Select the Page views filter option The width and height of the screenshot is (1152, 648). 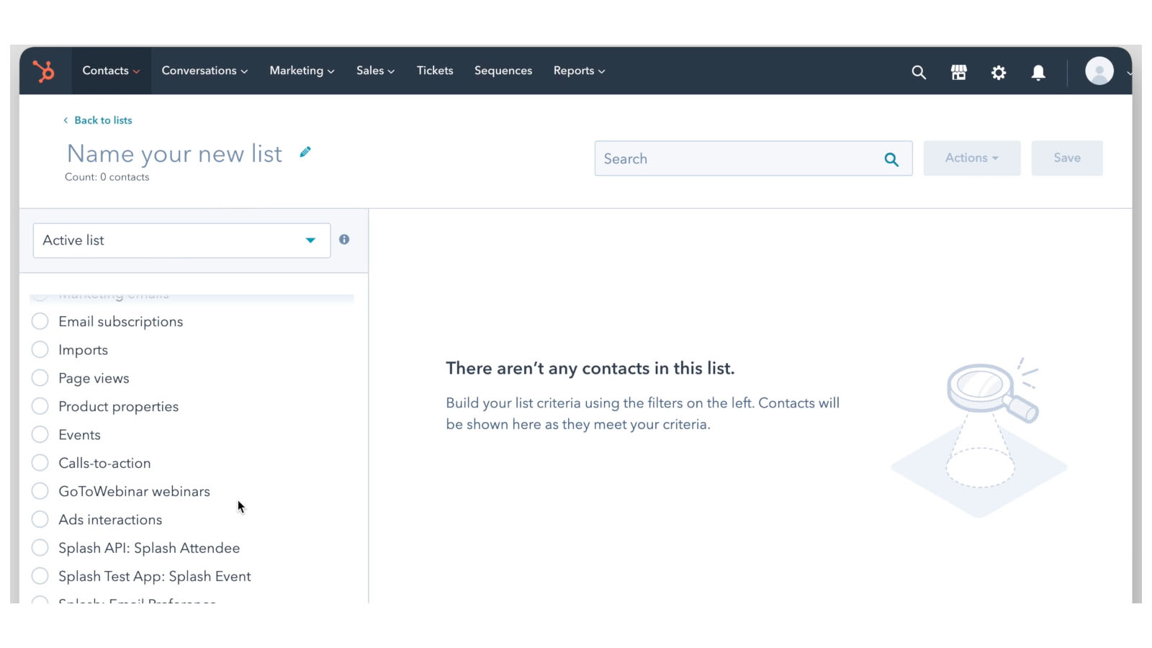pos(94,378)
